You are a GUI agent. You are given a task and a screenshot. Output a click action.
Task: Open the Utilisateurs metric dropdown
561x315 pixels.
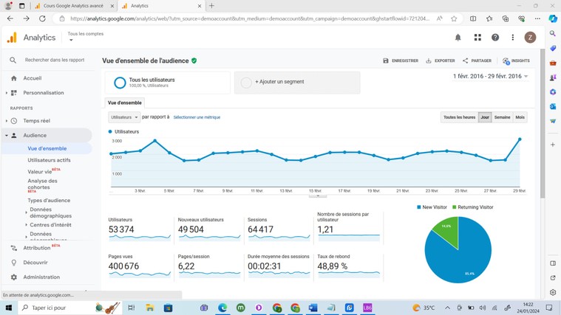123,117
